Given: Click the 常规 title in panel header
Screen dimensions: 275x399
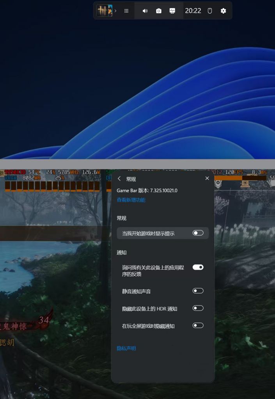Looking at the screenshot, I should click(x=131, y=179).
